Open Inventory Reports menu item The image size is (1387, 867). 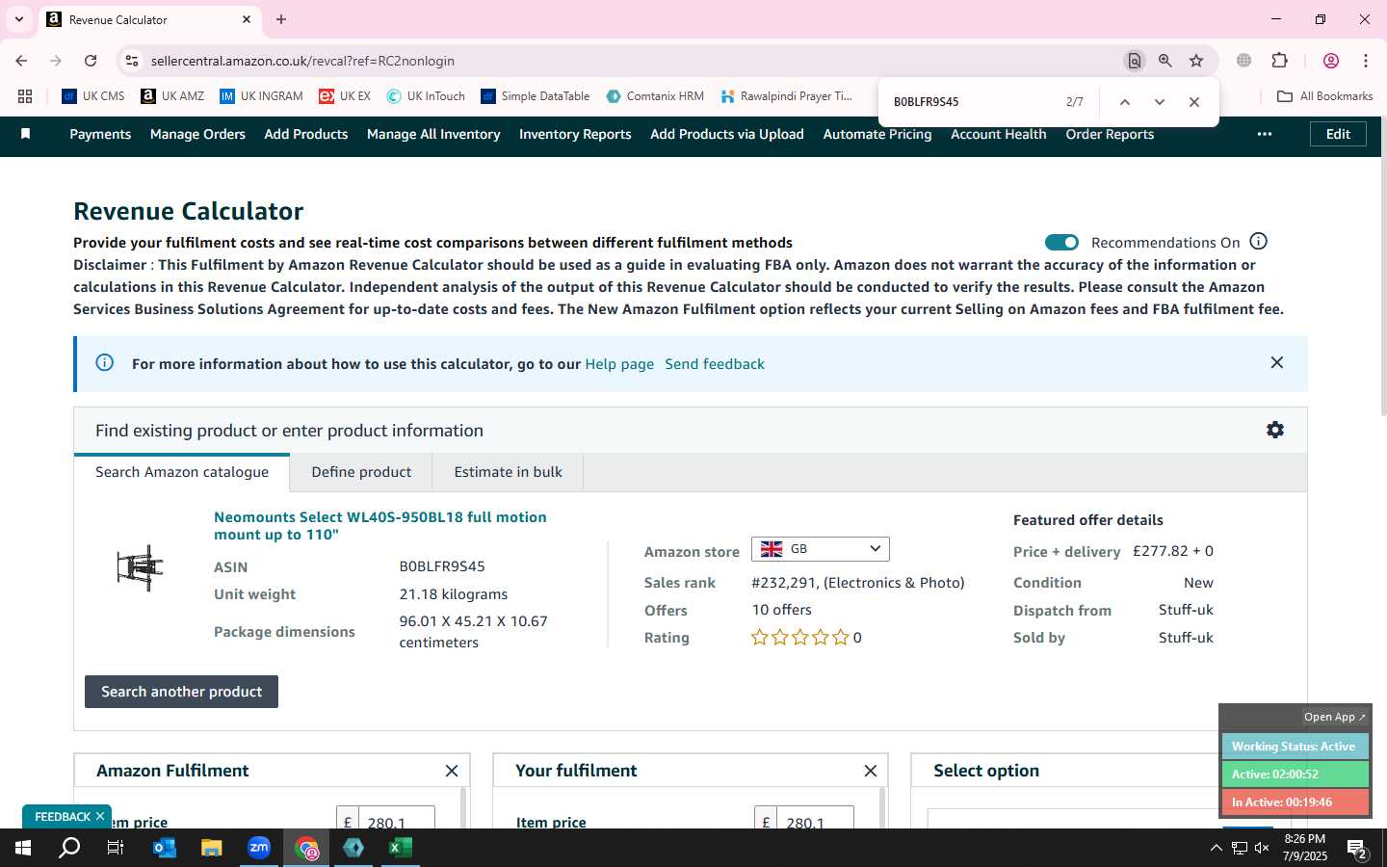pos(575,134)
